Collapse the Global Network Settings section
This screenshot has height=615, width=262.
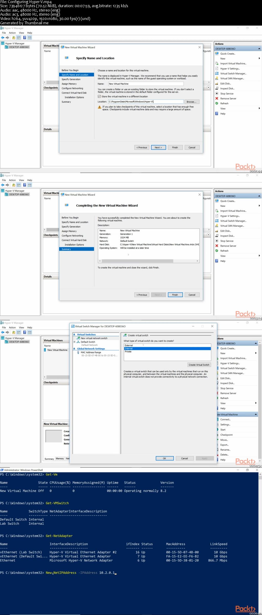[x=74, y=349]
